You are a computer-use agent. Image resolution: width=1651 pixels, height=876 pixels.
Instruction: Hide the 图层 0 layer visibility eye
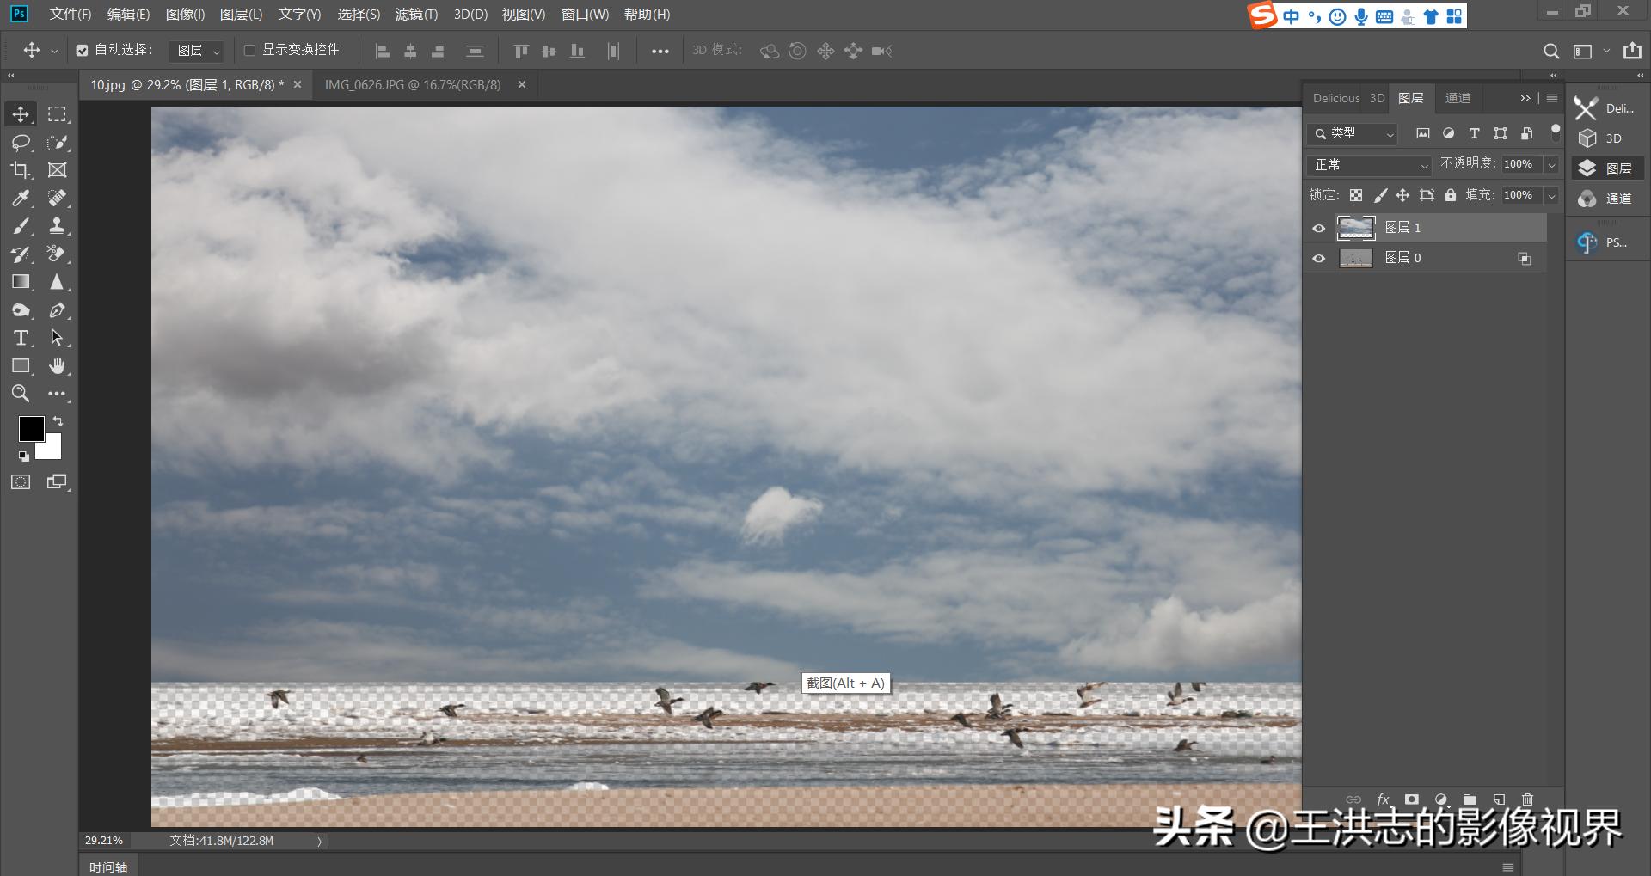coord(1319,258)
